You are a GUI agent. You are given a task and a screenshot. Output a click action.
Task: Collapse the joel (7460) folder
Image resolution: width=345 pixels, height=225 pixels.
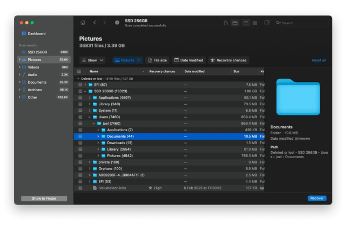pyautogui.click(x=94, y=124)
